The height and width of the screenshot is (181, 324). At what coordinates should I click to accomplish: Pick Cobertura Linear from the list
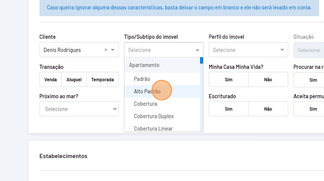point(153,128)
